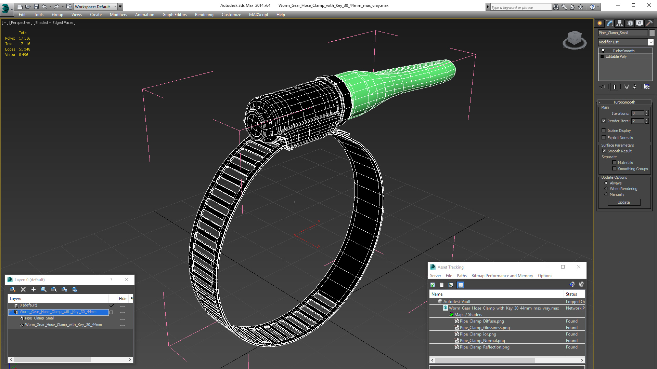Enable Separate by Smoothing Groups checkbox
657x369 pixels.
click(x=614, y=168)
